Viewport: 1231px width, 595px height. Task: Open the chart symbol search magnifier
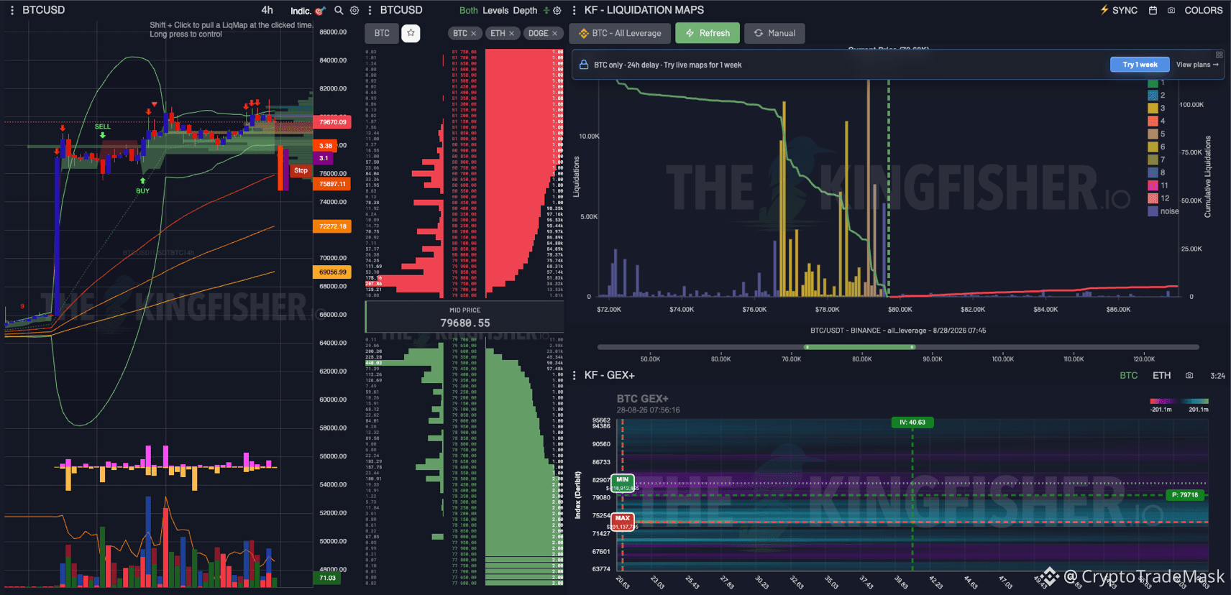click(x=339, y=11)
